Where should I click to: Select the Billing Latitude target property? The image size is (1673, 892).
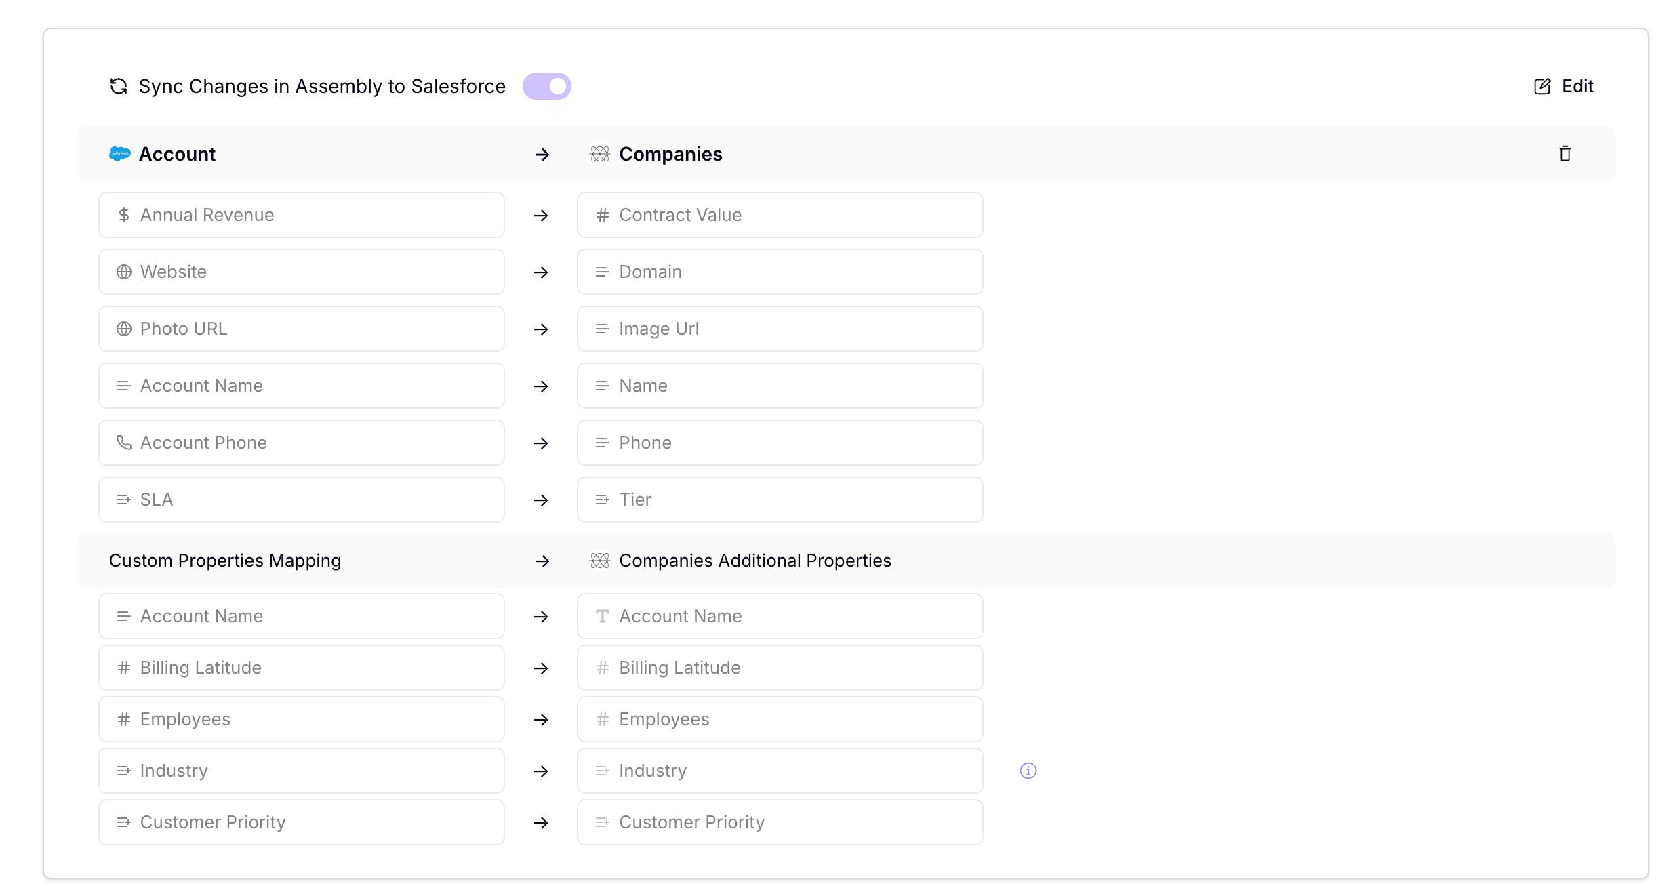pyautogui.click(x=780, y=668)
